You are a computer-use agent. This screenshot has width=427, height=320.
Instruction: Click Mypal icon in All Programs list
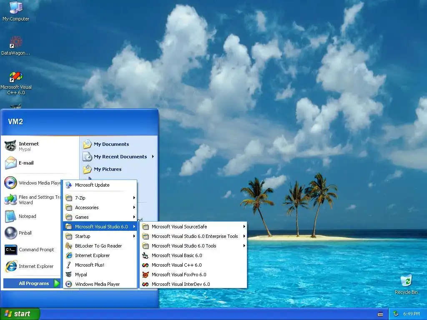(69, 275)
